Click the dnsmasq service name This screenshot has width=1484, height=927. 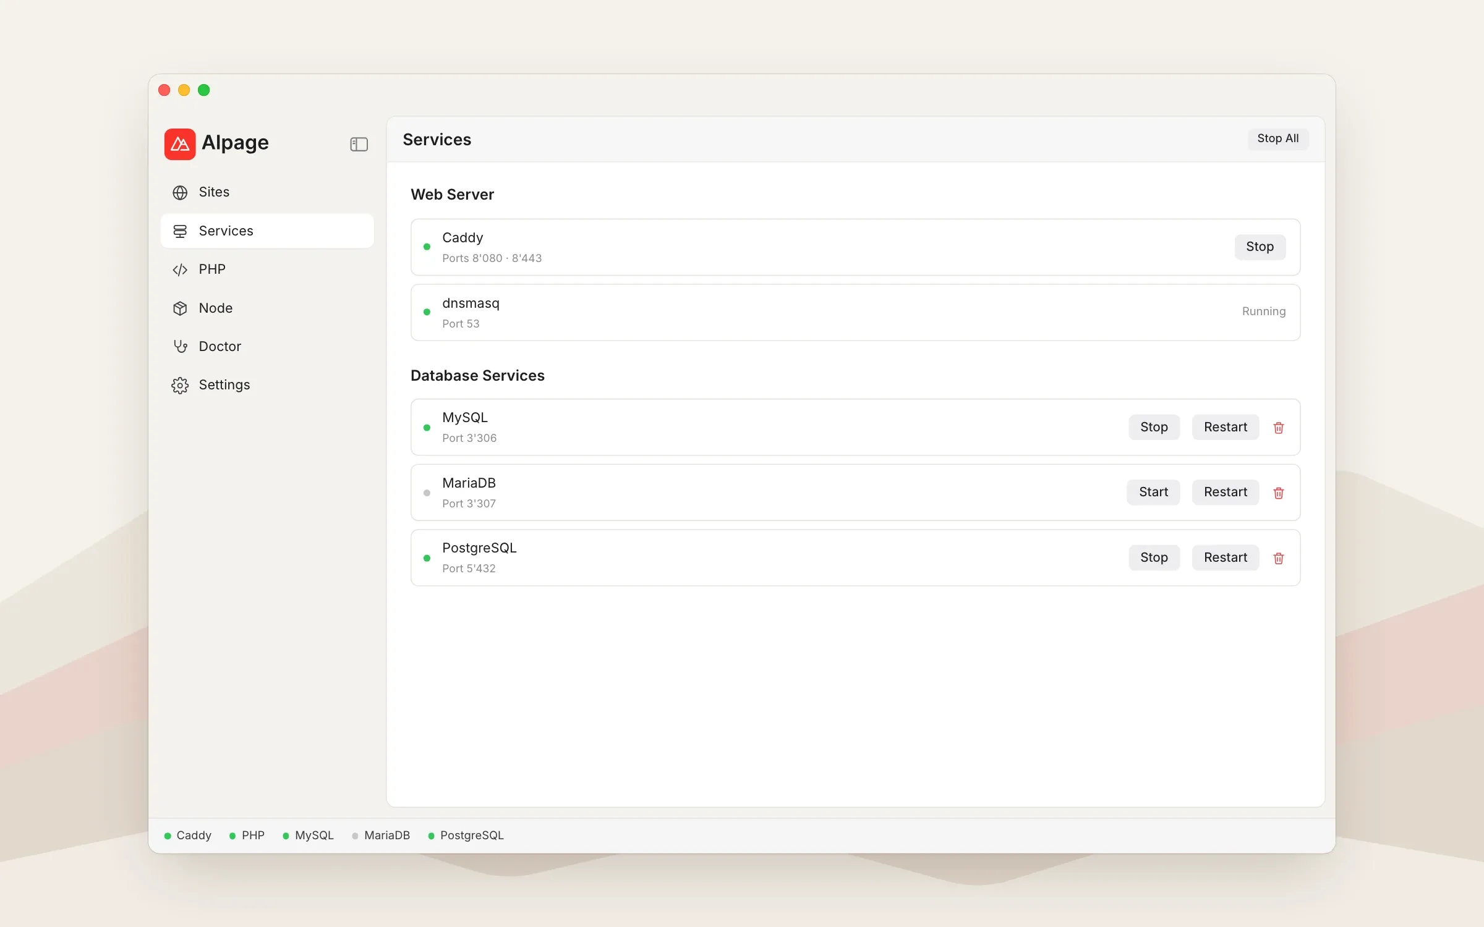click(471, 303)
